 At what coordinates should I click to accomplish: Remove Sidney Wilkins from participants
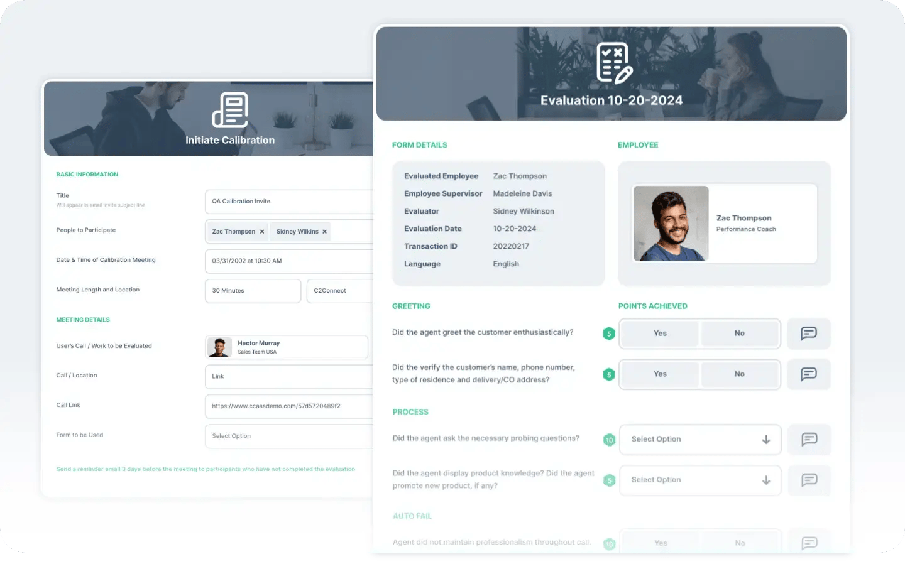pos(324,232)
